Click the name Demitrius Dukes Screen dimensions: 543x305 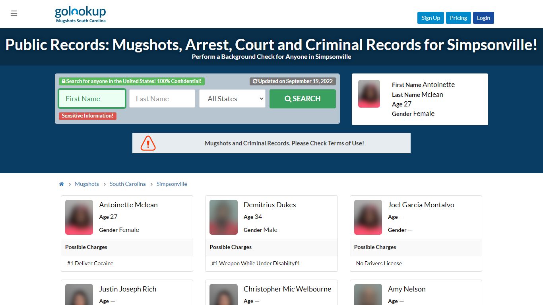click(x=270, y=205)
